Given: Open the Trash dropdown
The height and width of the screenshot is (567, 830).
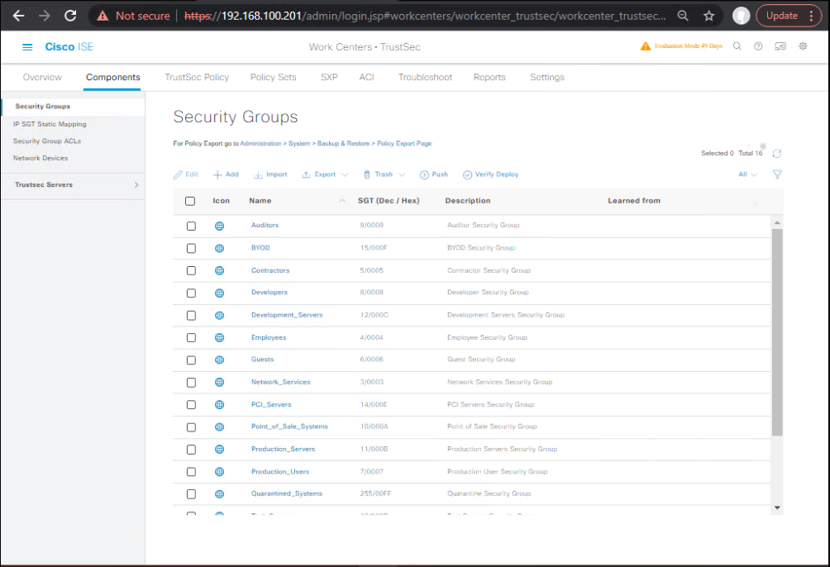Looking at the screenshot, I should click(x=384, y=174).
